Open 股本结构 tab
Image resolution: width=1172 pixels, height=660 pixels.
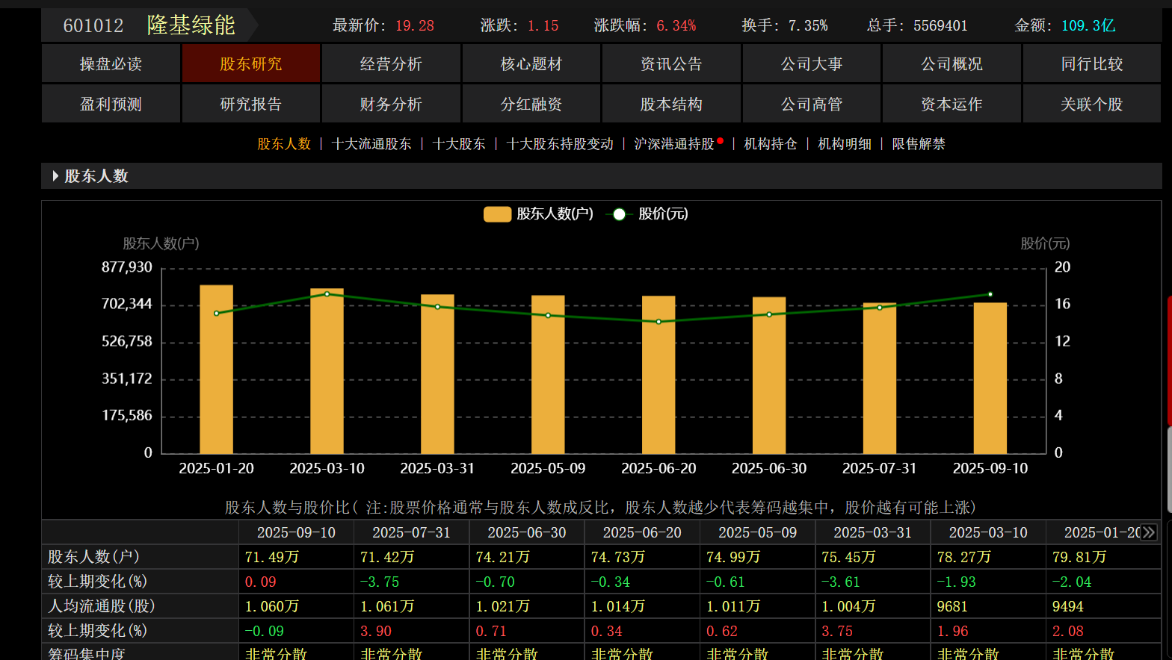[x=671, y=104]
